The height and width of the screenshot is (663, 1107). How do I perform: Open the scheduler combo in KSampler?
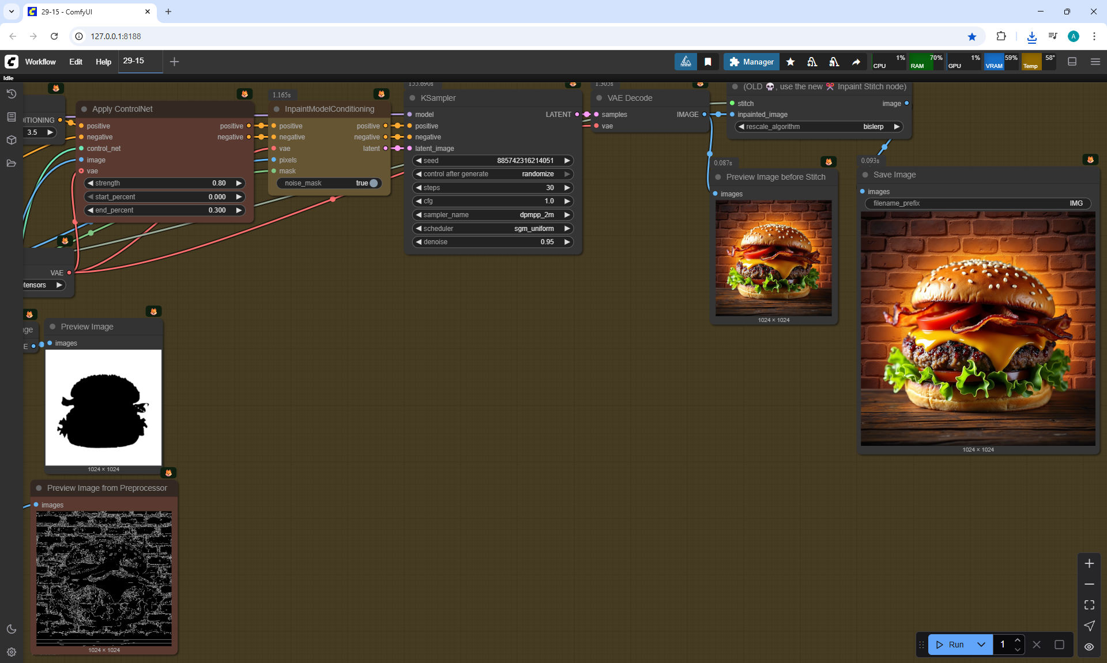point(493,229)
